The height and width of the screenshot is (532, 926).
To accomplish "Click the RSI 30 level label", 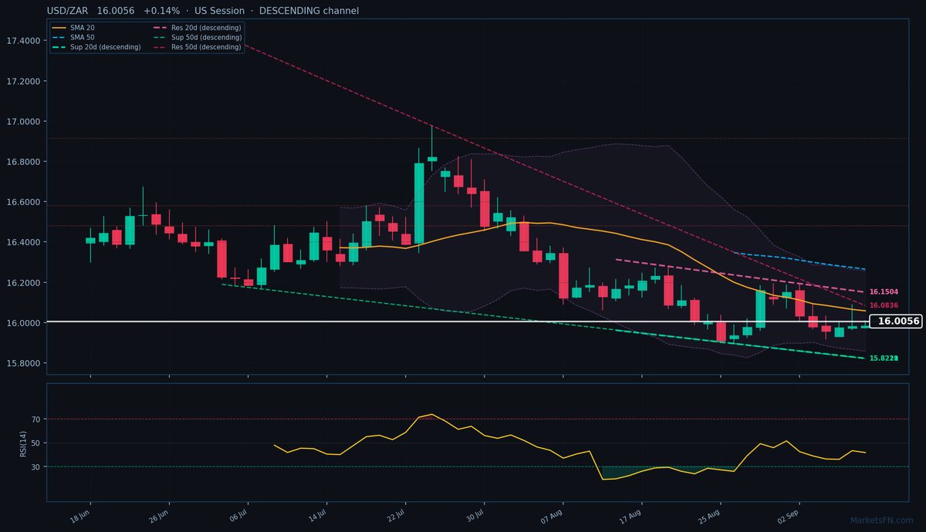I will (x=35, y=467).
